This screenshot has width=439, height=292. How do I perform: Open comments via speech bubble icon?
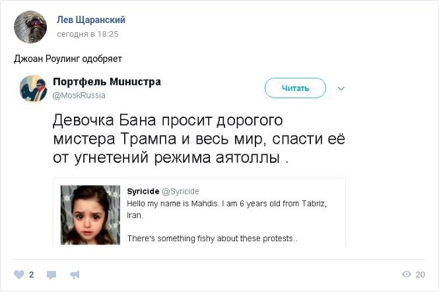point(51,275)
